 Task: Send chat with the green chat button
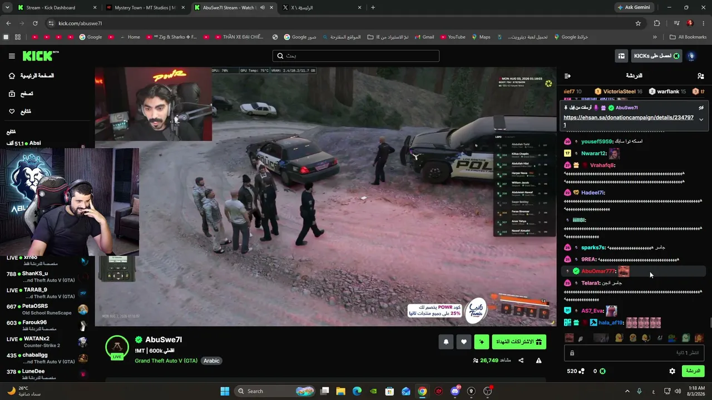point(693,371)
